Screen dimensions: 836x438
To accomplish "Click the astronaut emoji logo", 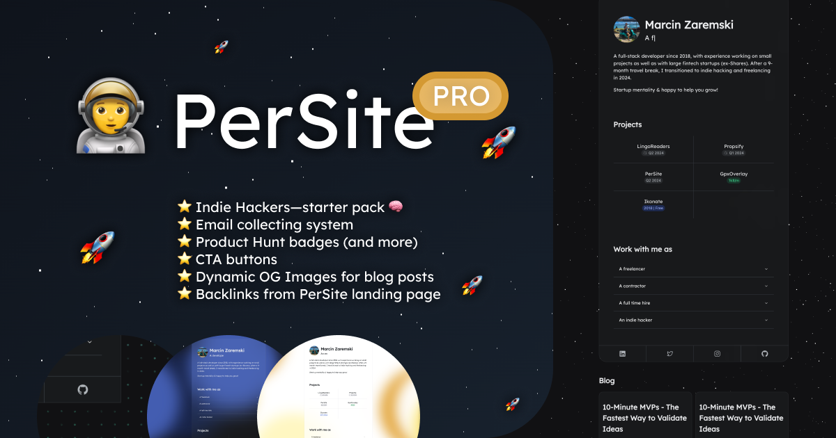I will [110, 115].
